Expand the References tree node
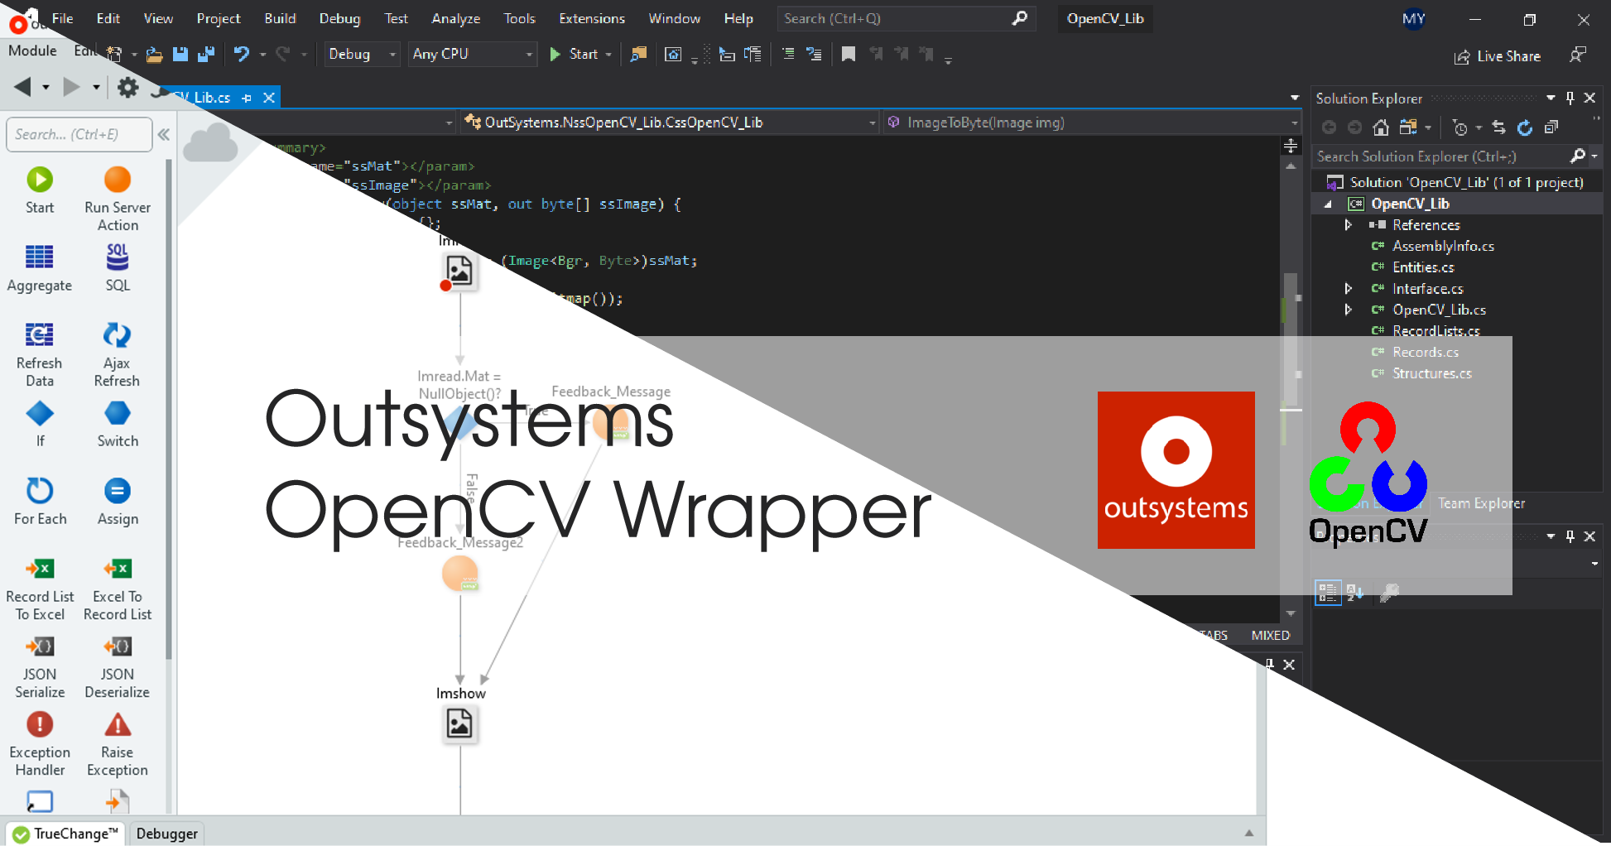1611x846 pixels. click(1348, 225)
